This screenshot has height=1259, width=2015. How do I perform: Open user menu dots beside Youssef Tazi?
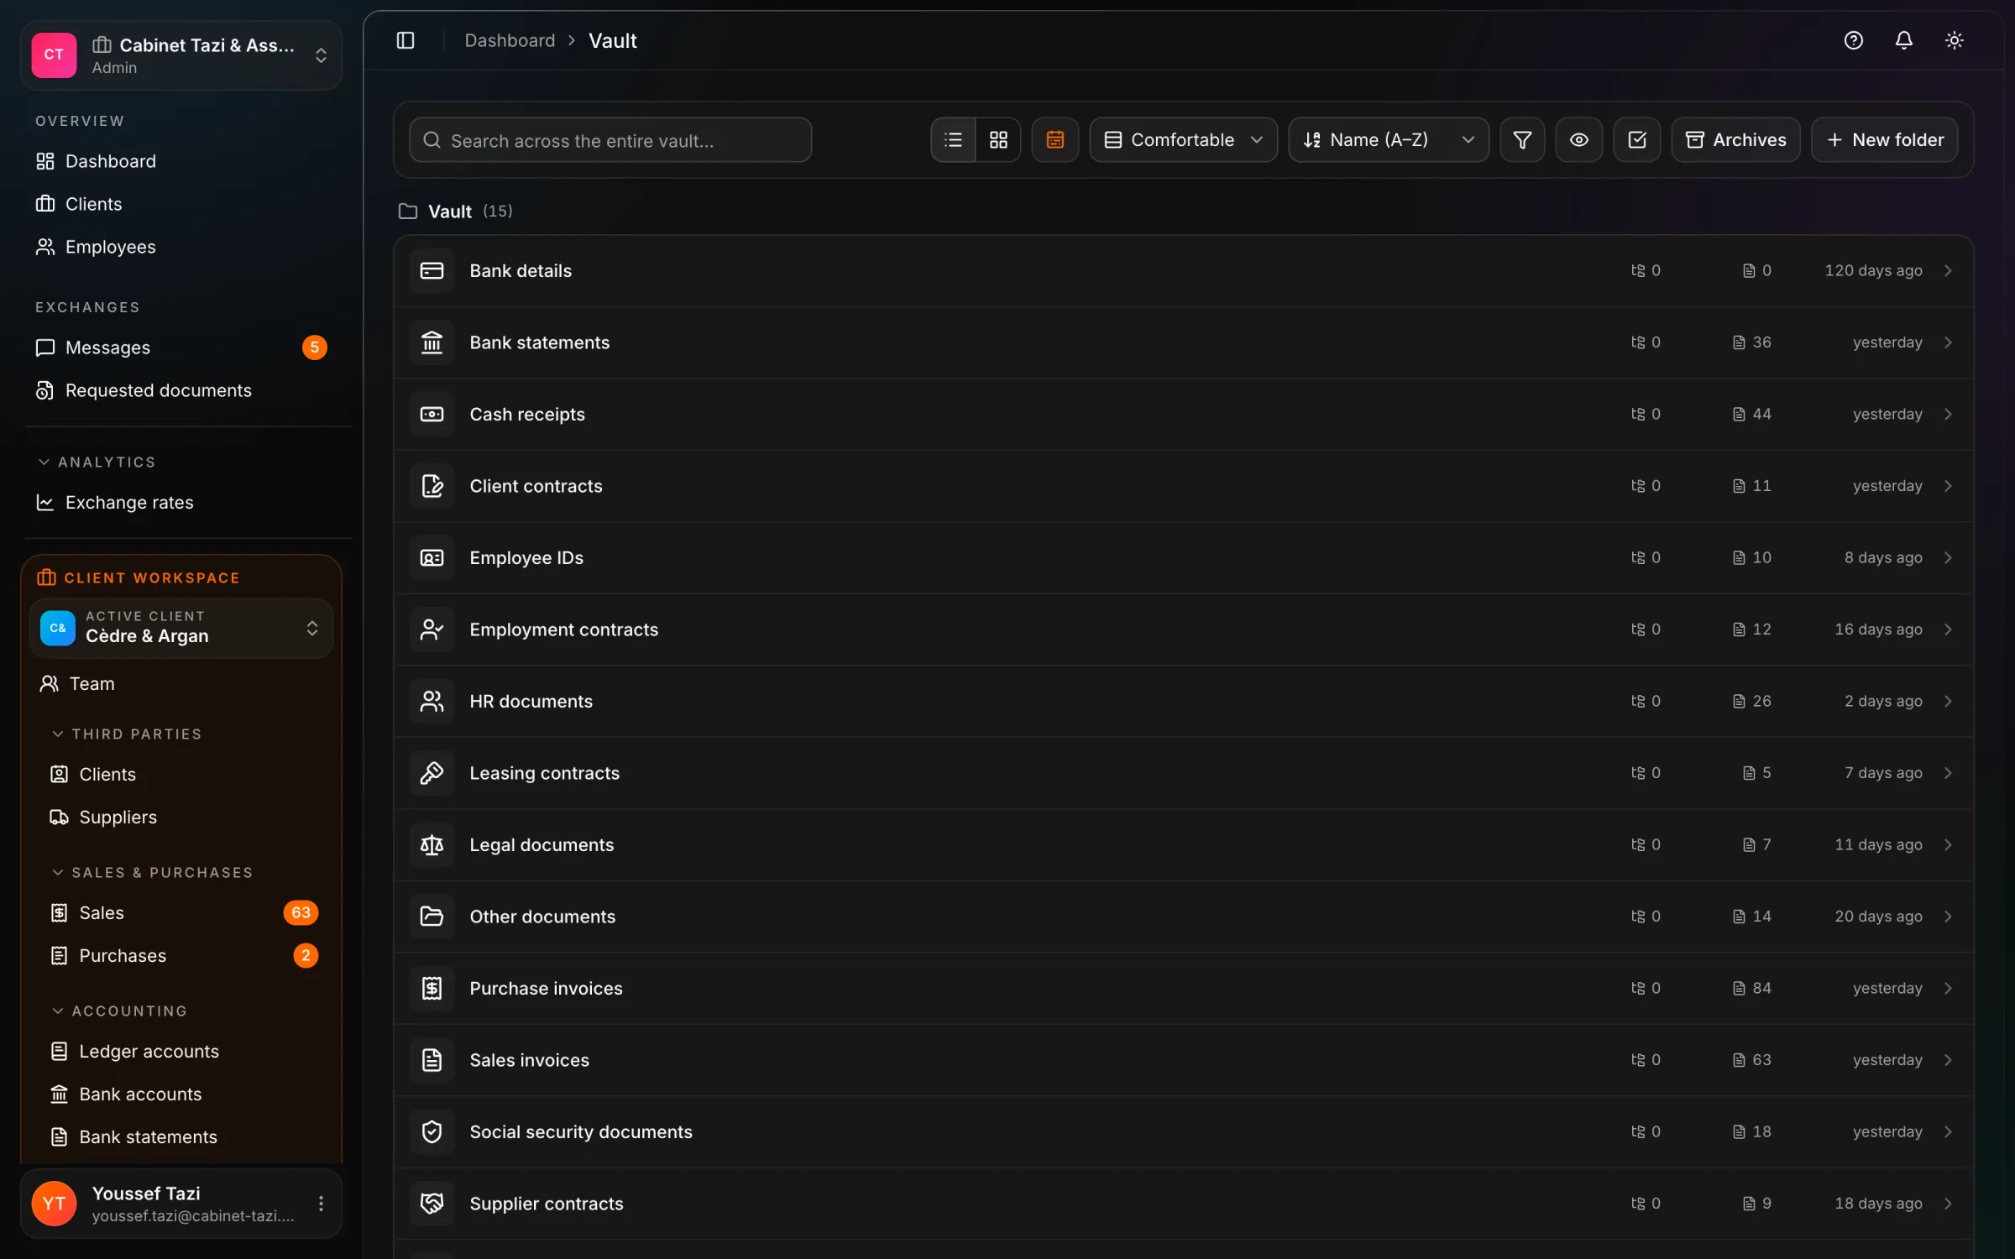[x=321, y=1204]
